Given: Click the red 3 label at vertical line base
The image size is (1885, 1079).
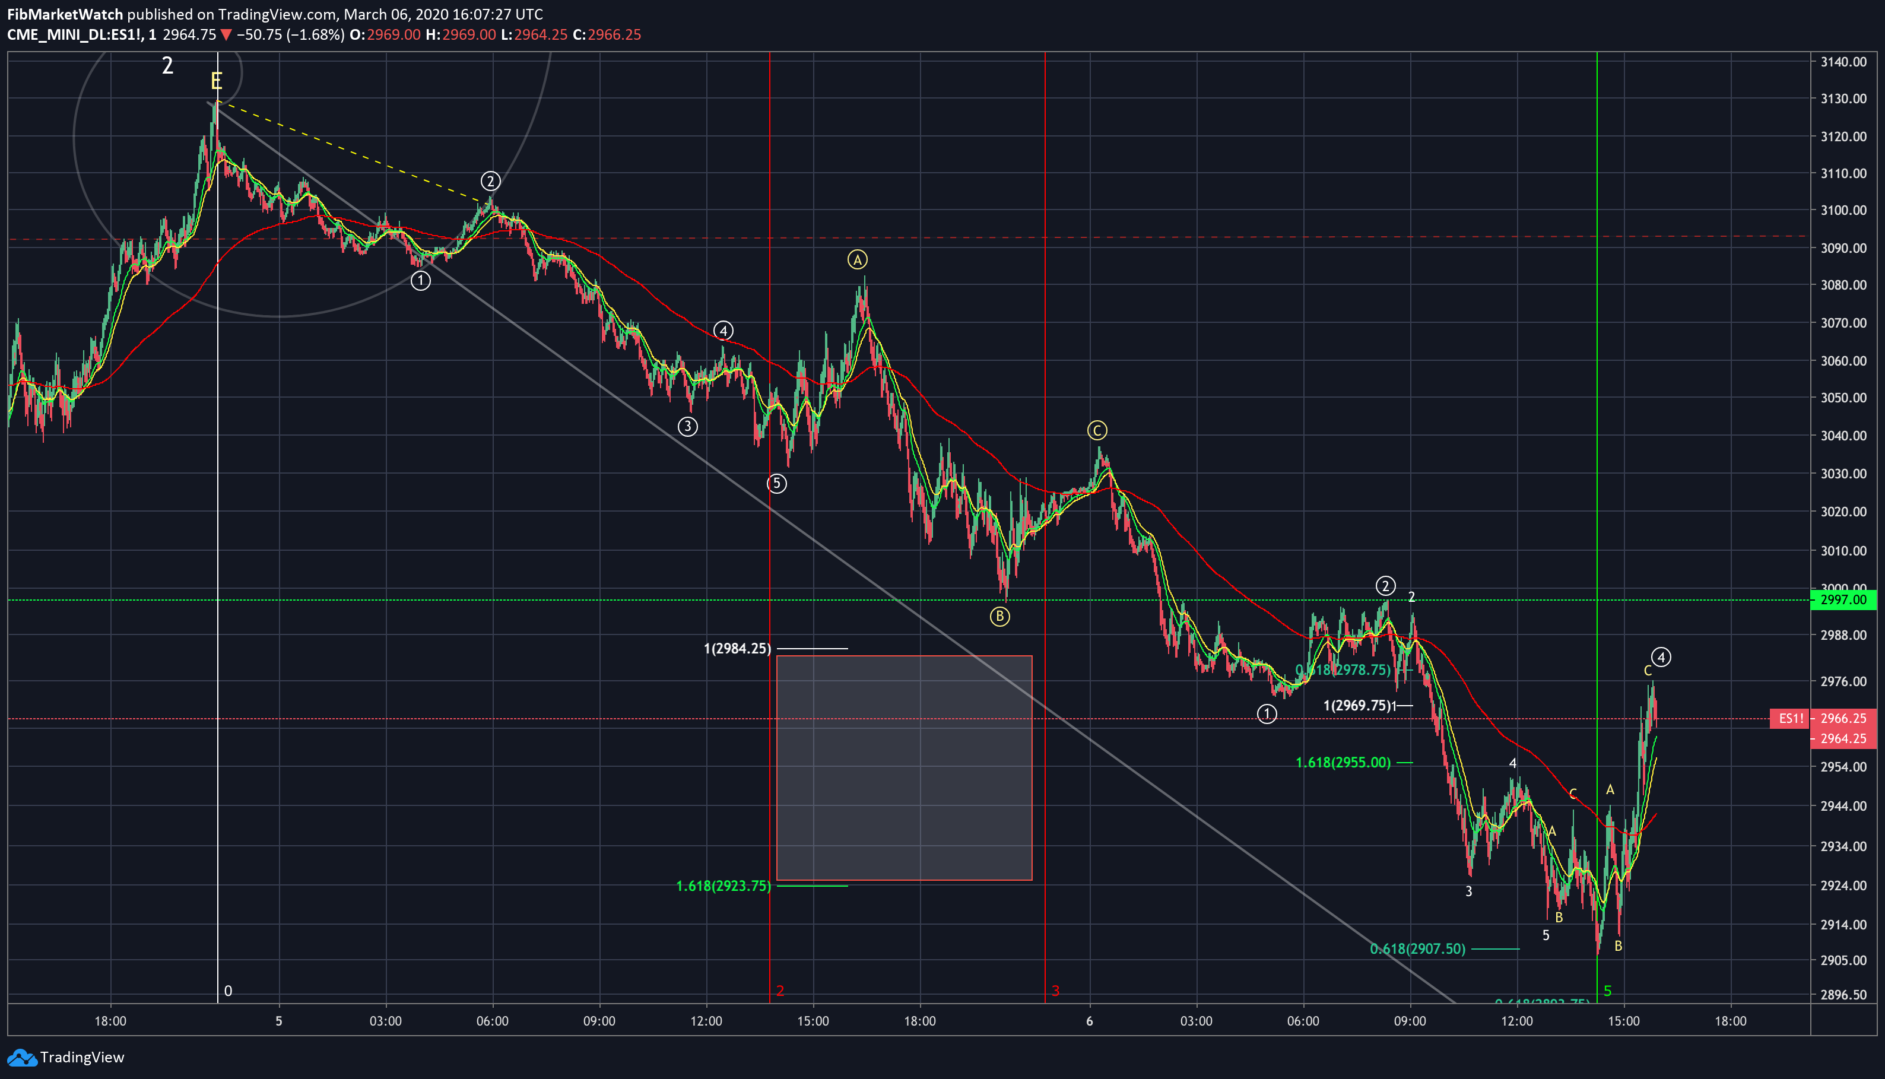Looking at the screenshot, I should pyautogui.click(x=1056, y=991).
